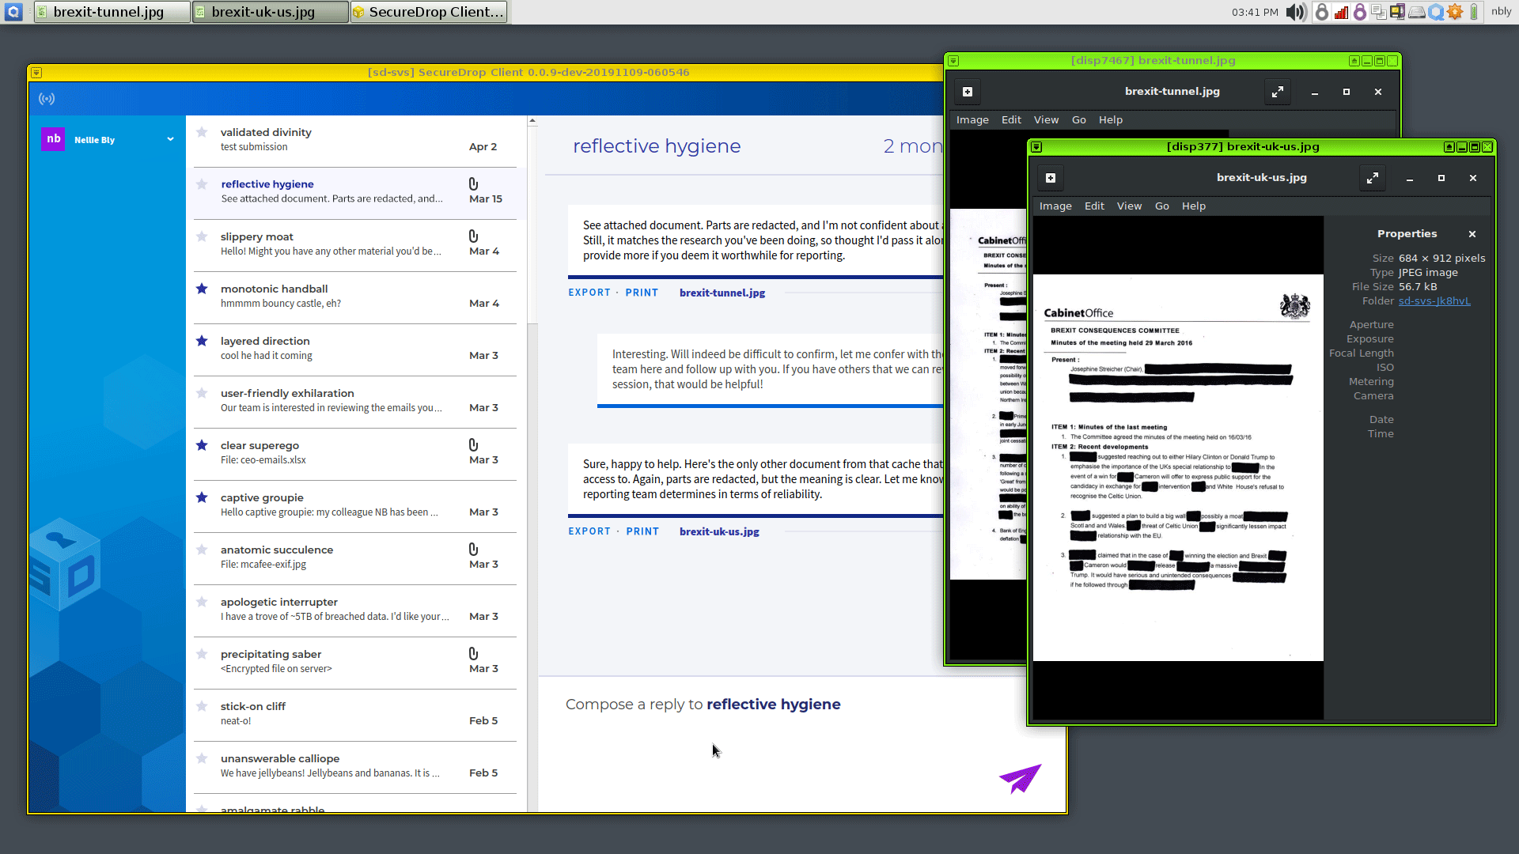Click the fullscreen icon in brexit-tunnel.jpg viewer
Viewport: 1519px width, 854px height.
click(x=1278, y=92)
